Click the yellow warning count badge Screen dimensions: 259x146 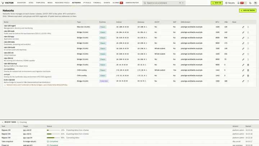(245, 3)
